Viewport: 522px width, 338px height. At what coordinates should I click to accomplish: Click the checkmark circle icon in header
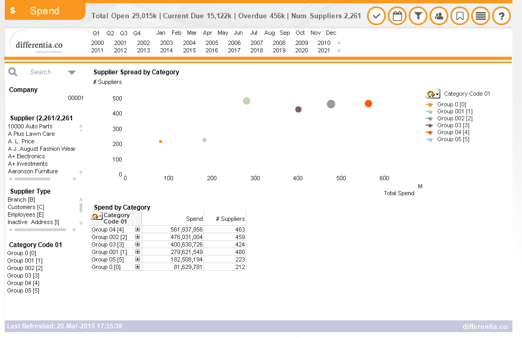377,16
